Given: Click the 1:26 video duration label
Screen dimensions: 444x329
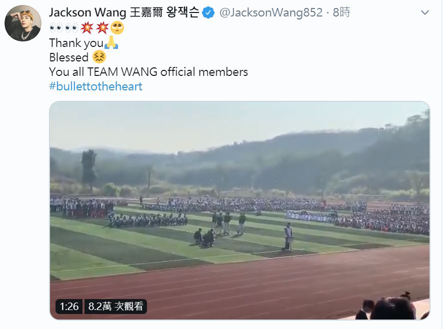Looking at the screenshot, I should (69, 307).
